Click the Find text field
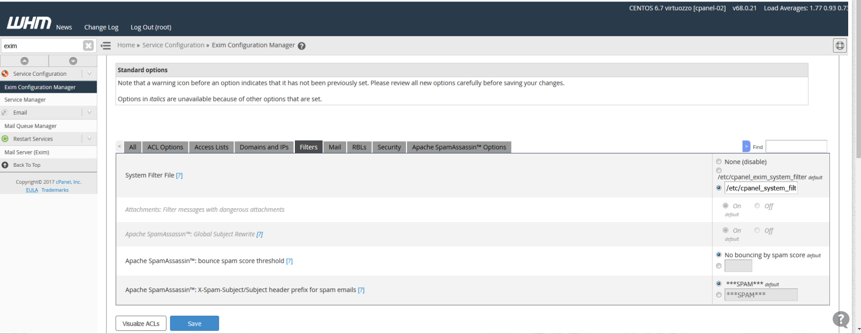The height and width of the screenshot is (334, 861). coord(796,147)
